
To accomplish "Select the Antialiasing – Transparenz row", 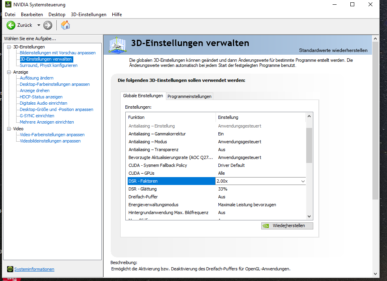I will [x=216, y=150].
